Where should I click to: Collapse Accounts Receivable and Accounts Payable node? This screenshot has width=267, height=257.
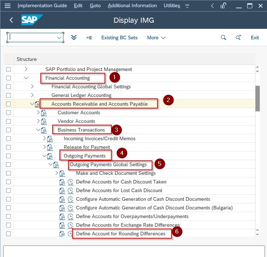coord(32,103)
